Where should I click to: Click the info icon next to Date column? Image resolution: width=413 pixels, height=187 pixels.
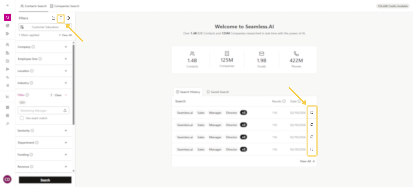pyautogui.click(x=299, y=101)
